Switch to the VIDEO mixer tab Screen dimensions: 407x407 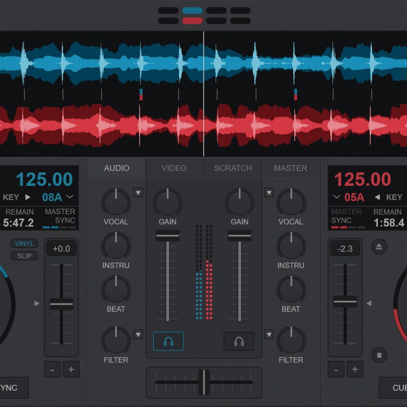[x=174, y=168]
